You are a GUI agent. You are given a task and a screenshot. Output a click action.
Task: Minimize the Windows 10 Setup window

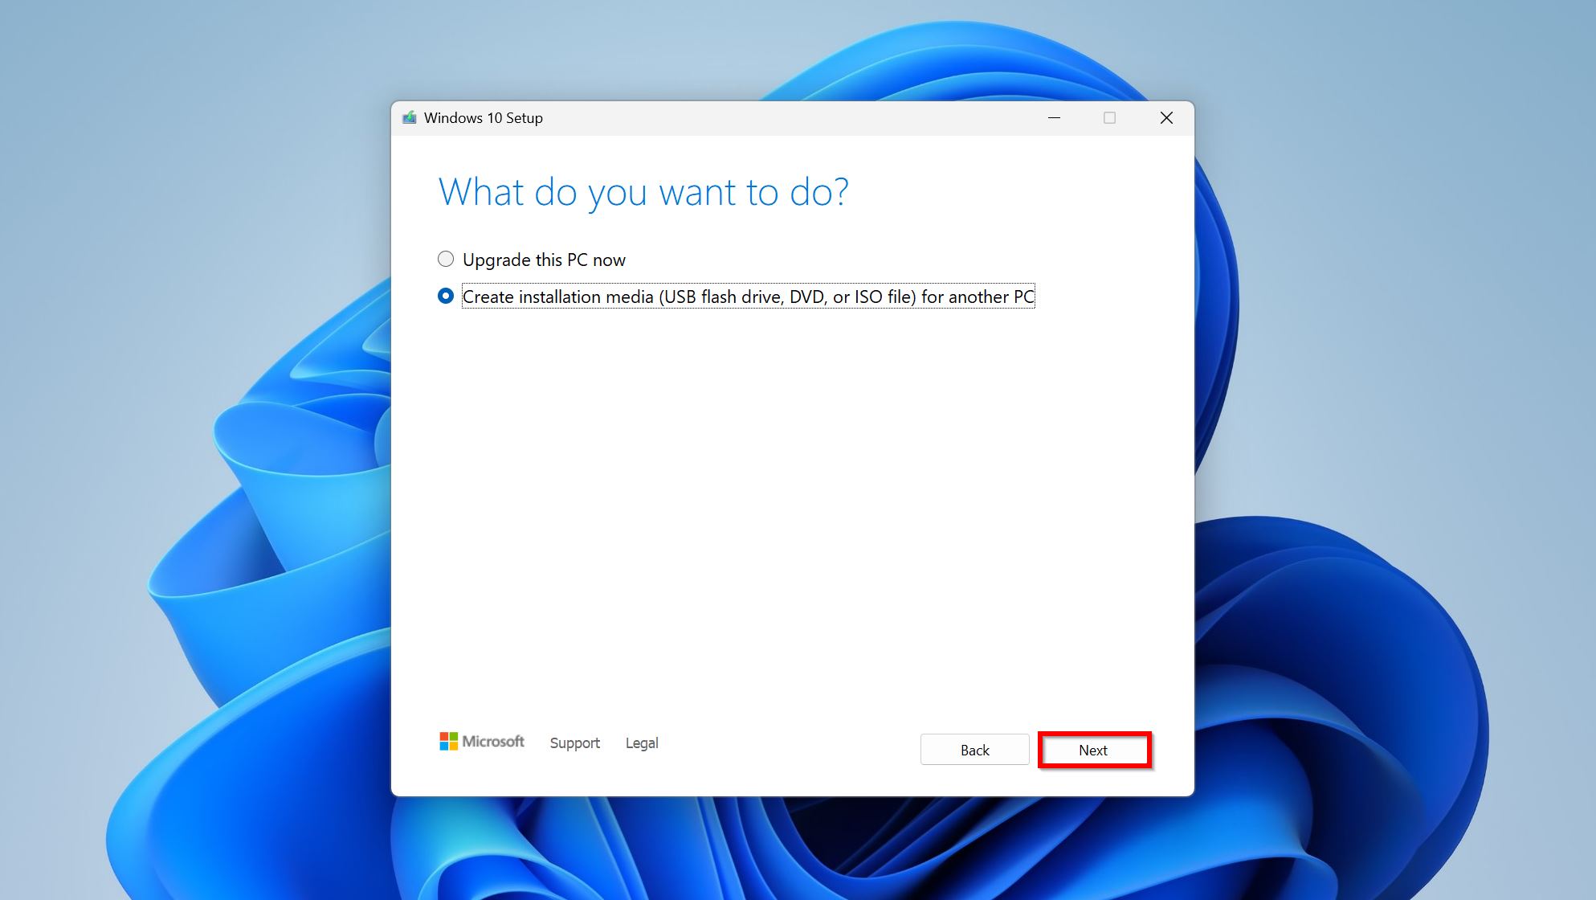tap(1053, 117)
